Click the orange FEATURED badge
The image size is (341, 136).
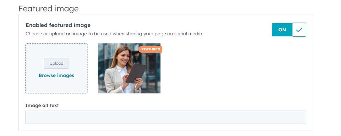(150, 49)
